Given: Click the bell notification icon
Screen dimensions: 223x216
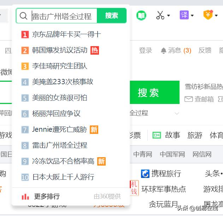Looking at the screenshot, I should [164, 51].
